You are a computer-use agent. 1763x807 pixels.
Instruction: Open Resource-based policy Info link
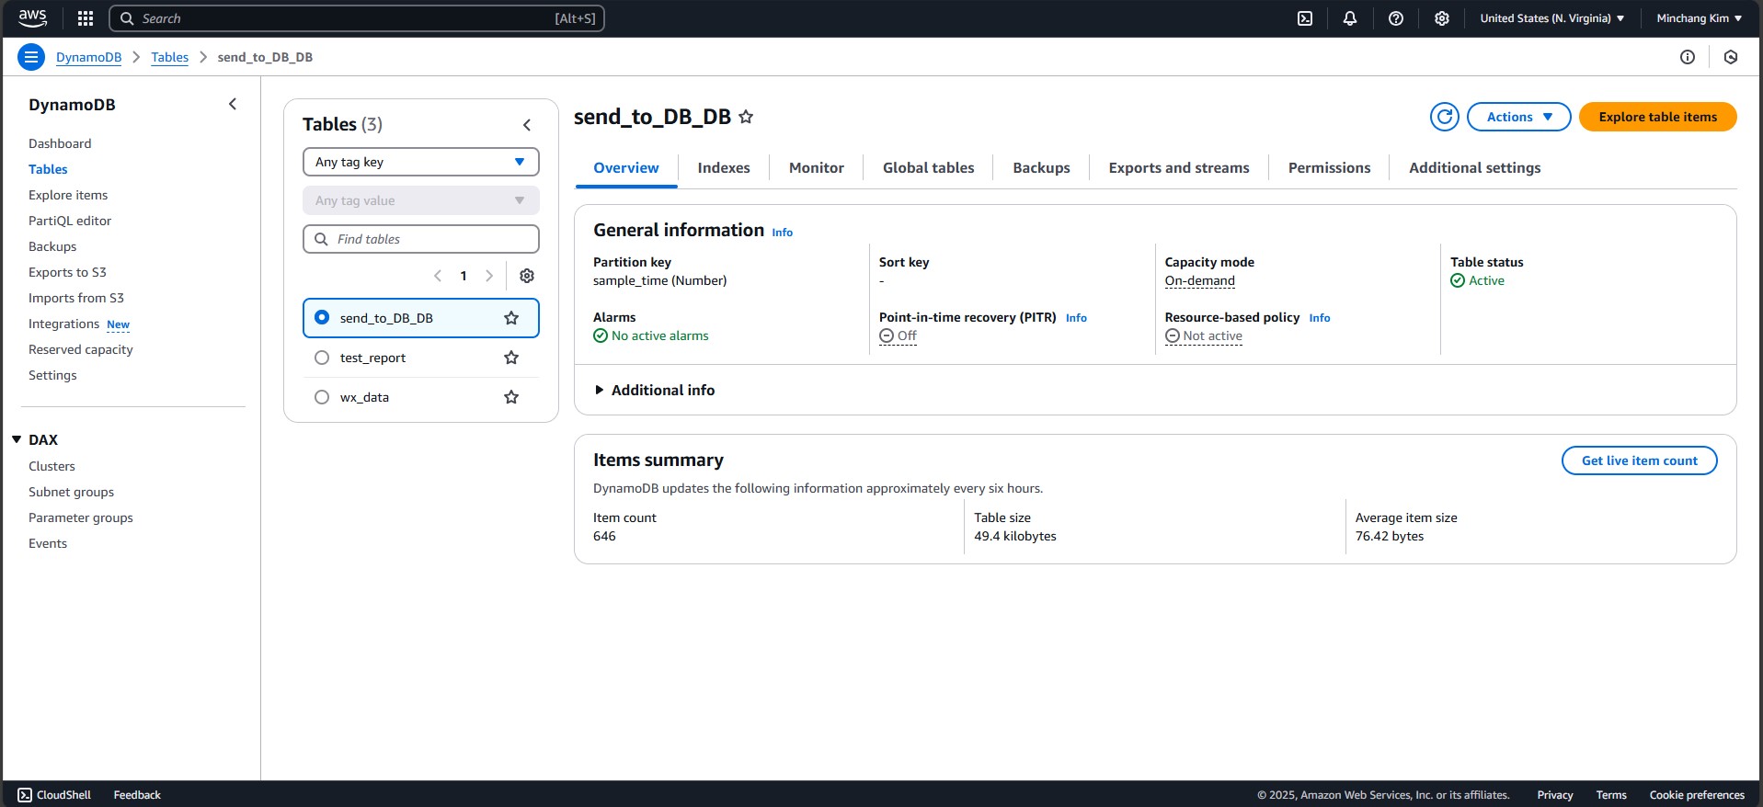point(1319,318)
